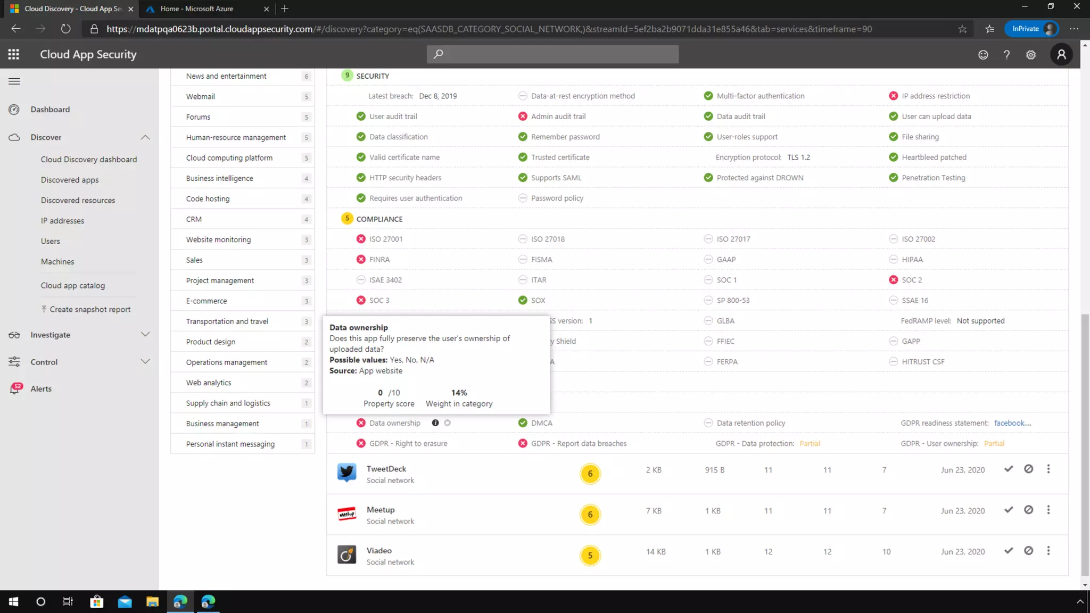Screen dimensions: 1090x613
Task: Click the feedback smiley face icon
Action: coord(983,55)
